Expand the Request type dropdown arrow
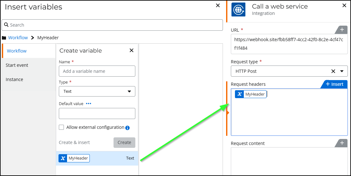 coord(342,71)
